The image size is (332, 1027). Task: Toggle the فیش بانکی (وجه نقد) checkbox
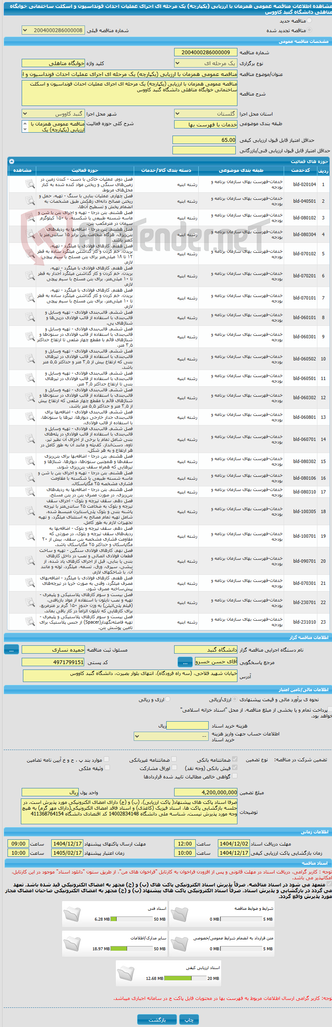pyautogui.click(x=235, y=767)
